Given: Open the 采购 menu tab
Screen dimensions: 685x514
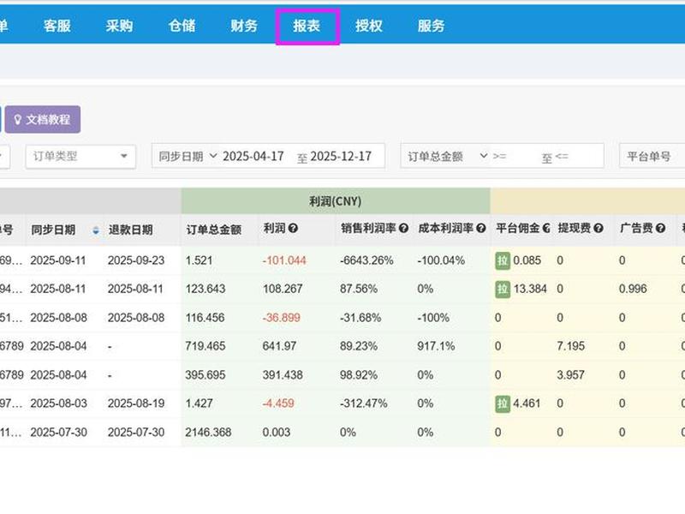Looking at the screenshot, I should pyautogui.click(x=119, y=26).
